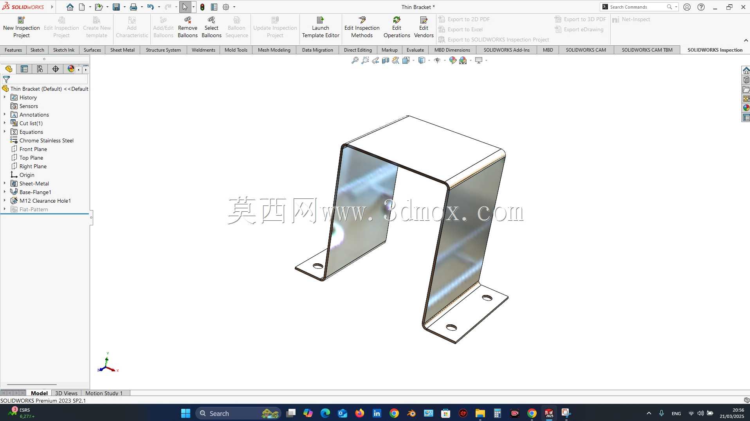The height and width of the screenshot is (421, 750).
Task: Open Home welcome icon in title bar
Action: (70, 7)
